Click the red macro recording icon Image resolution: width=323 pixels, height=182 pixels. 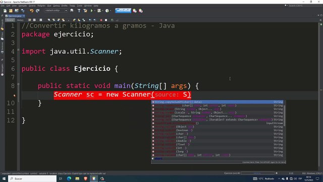(x=101, y=20)
